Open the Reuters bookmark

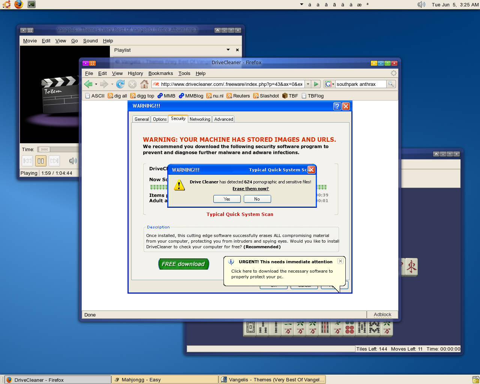(x=238, y=96)
